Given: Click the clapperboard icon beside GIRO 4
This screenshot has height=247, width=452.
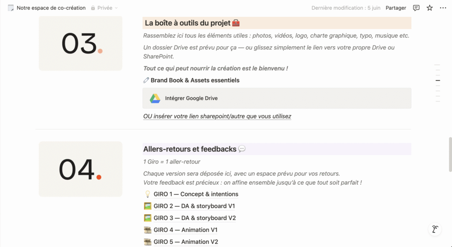Looking at the screenshot, I should (147, 230).
